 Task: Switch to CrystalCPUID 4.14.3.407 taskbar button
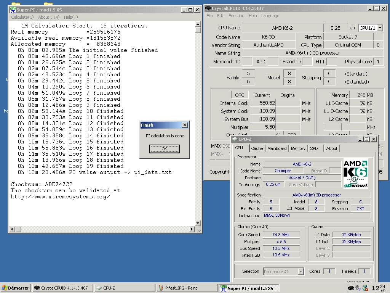[62, 288]
